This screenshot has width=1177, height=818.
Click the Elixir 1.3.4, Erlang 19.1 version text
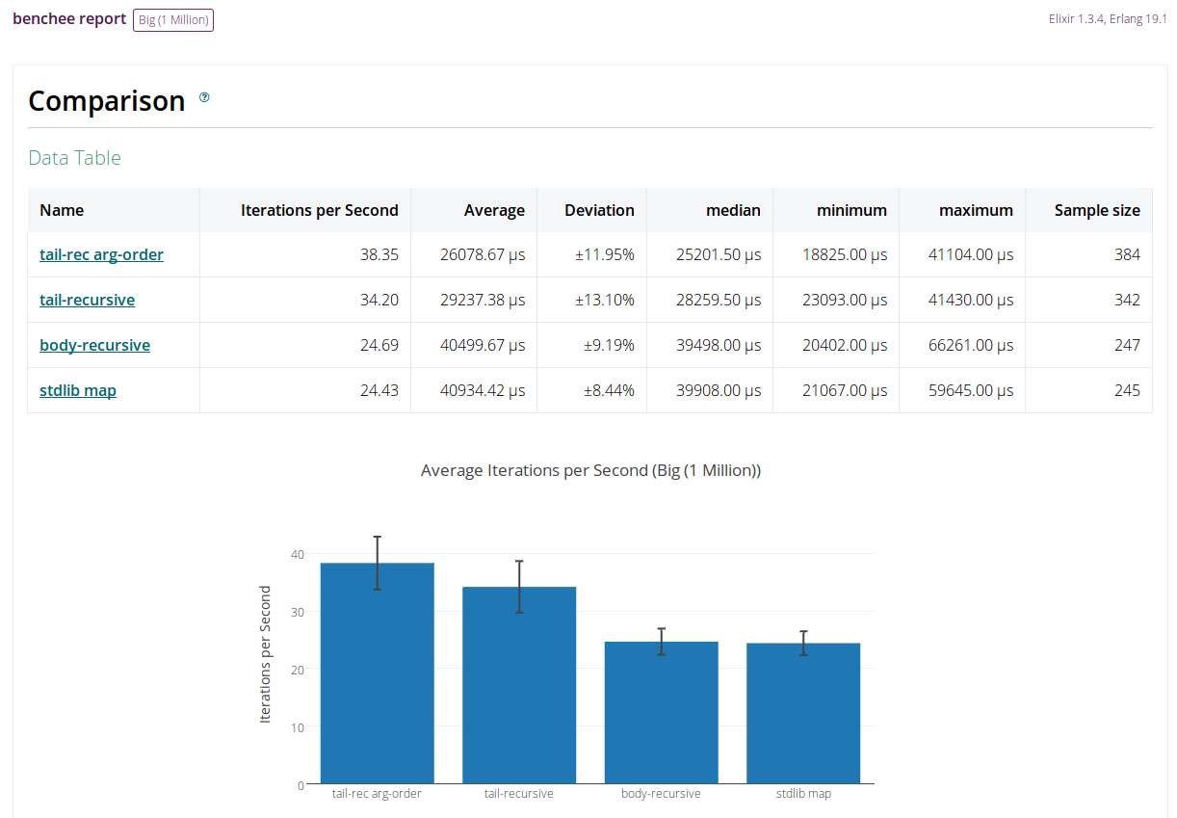[x=1108, y=19]
